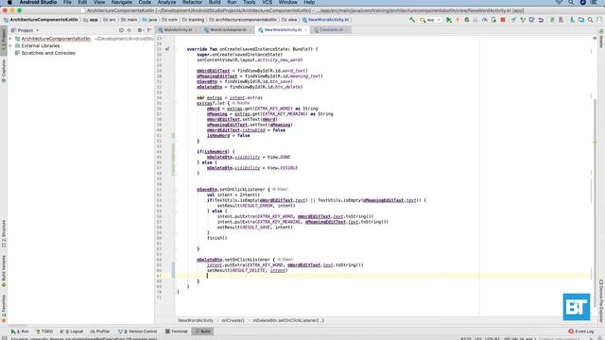
Task: Toggle the Build tool window button
Action: tap(202, 331)
